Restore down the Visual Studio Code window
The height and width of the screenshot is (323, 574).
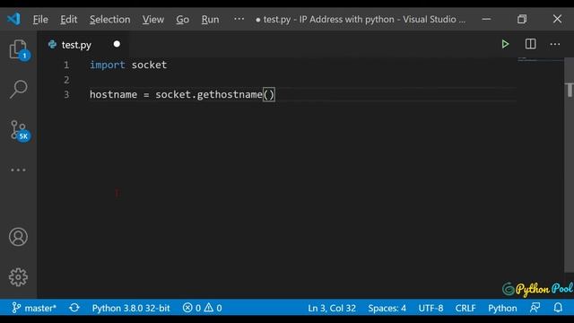(x=522, y=19)
